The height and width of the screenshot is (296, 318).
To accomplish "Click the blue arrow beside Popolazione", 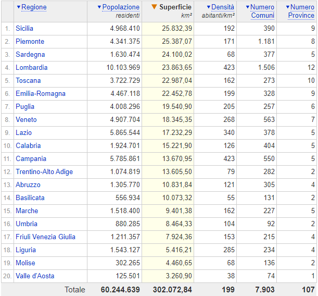I will click(x=99, y=7).
